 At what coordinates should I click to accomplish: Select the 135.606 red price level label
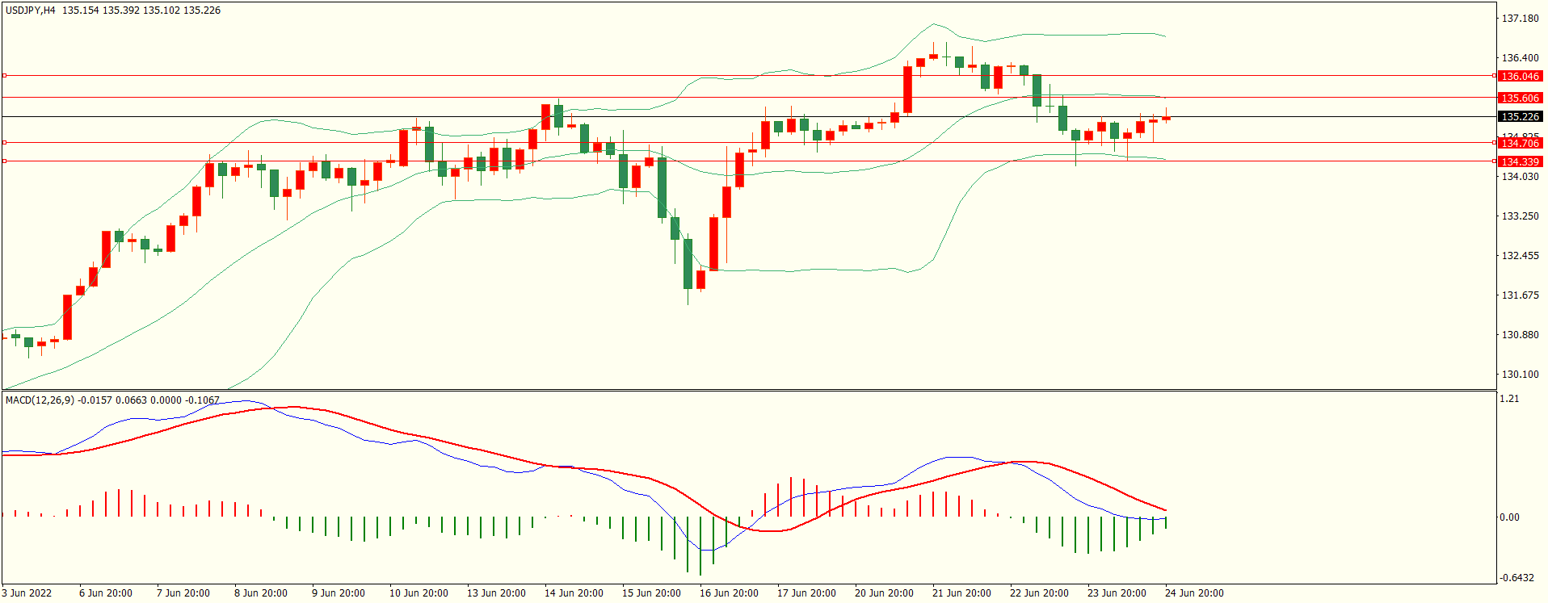(1520, 98)
